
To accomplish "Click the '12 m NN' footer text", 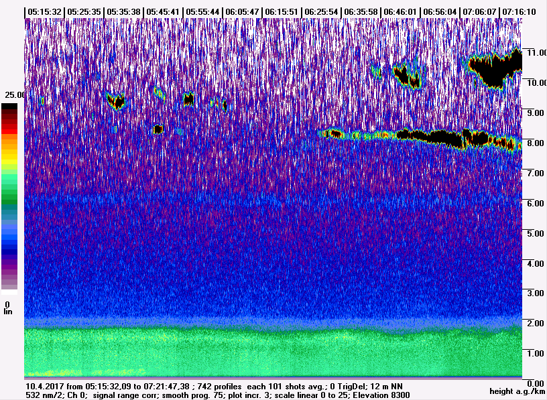I will pyautogui.click(x=385, y=387).
